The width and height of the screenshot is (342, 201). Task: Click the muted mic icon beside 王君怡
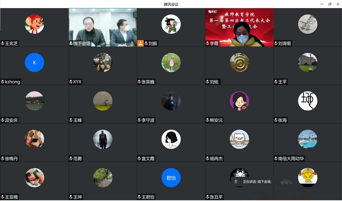(139, 197)
